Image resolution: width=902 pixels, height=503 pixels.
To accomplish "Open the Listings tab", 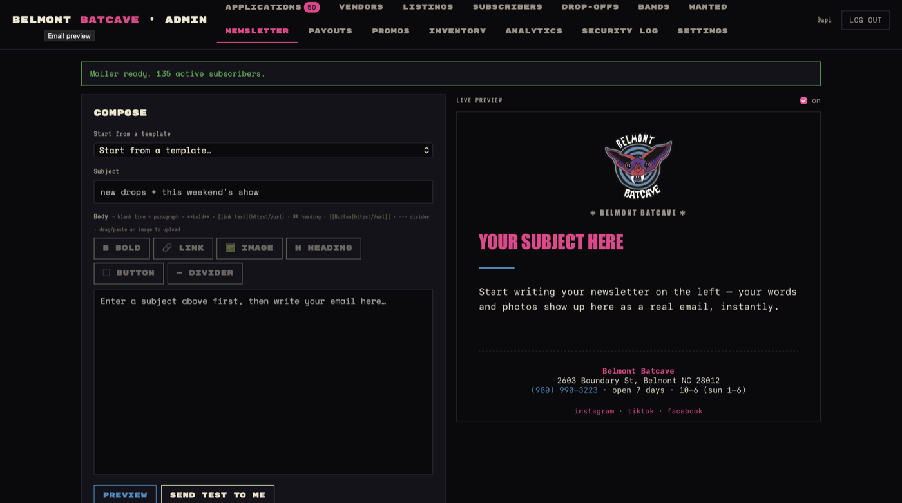I will click(x=428, y=7).
